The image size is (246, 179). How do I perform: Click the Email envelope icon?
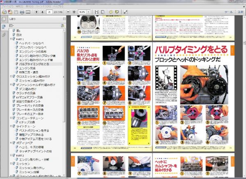point(28,12)
